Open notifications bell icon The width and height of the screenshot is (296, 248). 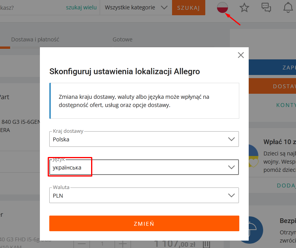(288, 7)
